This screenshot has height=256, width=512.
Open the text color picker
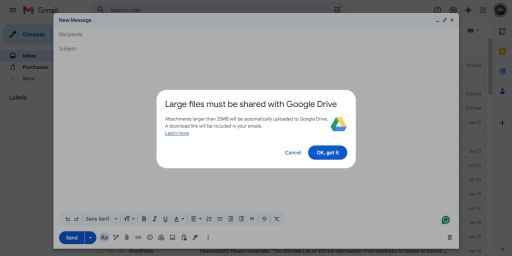pos(178,219)
